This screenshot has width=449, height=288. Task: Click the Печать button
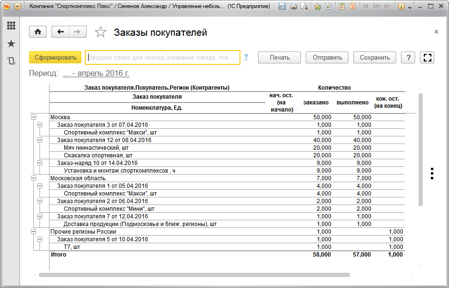coord(279,57)
